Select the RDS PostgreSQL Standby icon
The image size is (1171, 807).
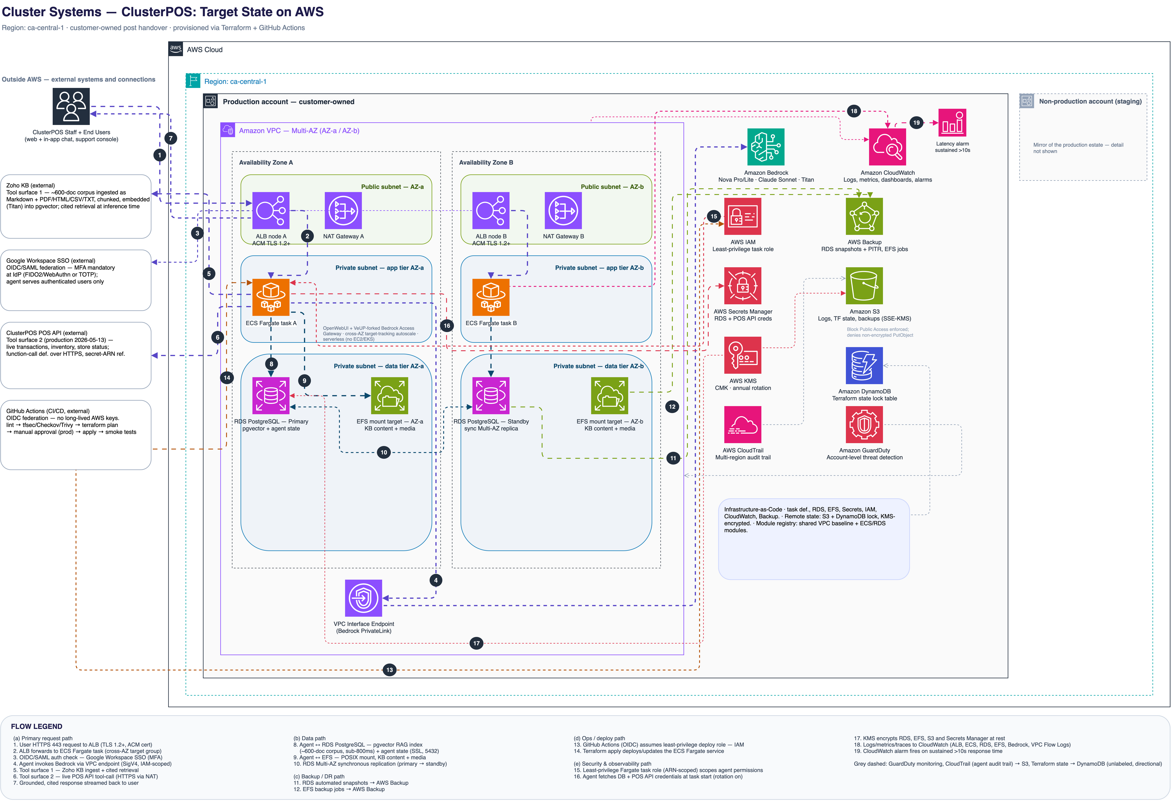[x=491, y=396]
